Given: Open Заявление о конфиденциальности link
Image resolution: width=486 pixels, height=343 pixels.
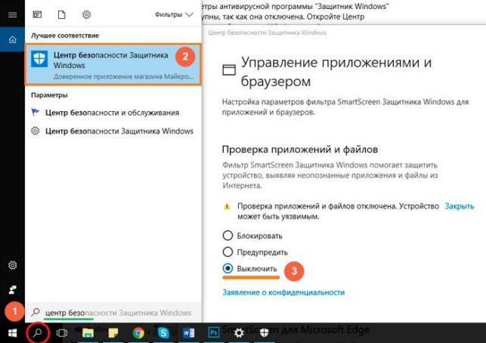Looking at the screenshot, I should [x=283, y=292].
